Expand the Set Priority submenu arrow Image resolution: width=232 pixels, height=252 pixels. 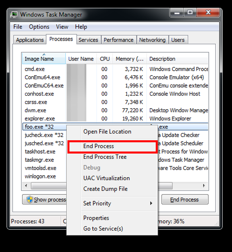(151, 203)
